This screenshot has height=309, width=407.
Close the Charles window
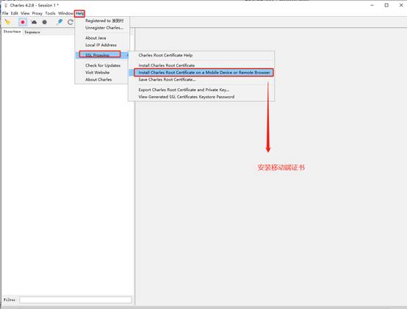click(x=401, y=5)
